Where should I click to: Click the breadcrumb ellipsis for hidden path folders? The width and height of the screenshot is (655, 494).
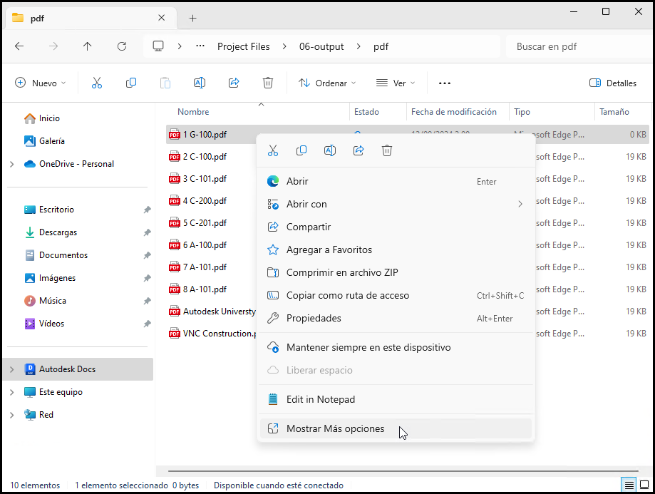(x=200, y=46)
